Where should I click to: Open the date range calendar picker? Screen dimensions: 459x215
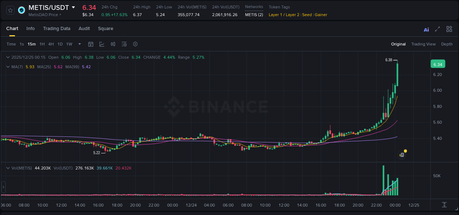(91, 44)
